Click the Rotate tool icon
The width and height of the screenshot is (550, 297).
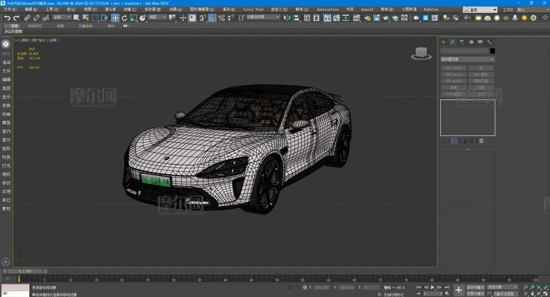pos(125,18)
